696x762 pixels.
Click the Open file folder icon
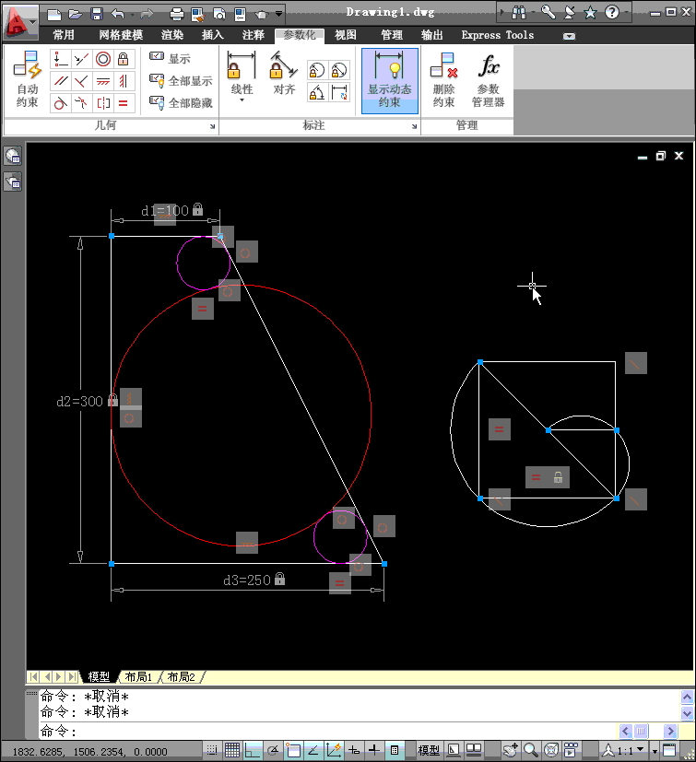click(x=76, y=14)
